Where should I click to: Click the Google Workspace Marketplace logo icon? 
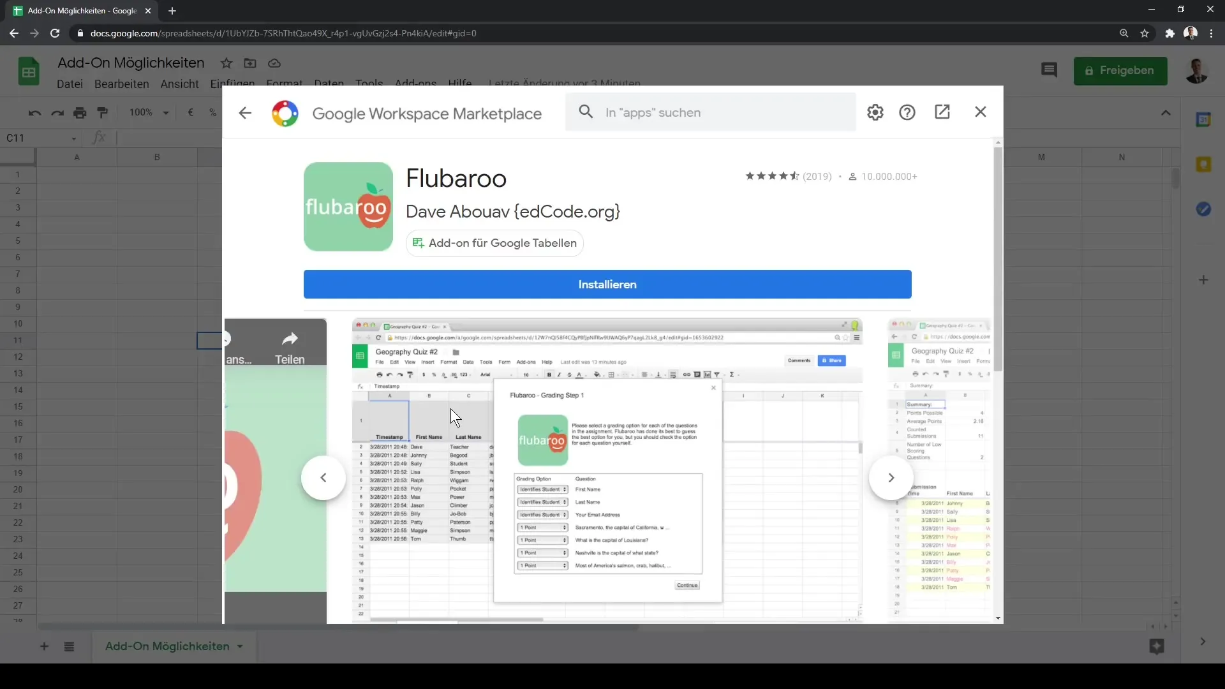coord(286,112)
